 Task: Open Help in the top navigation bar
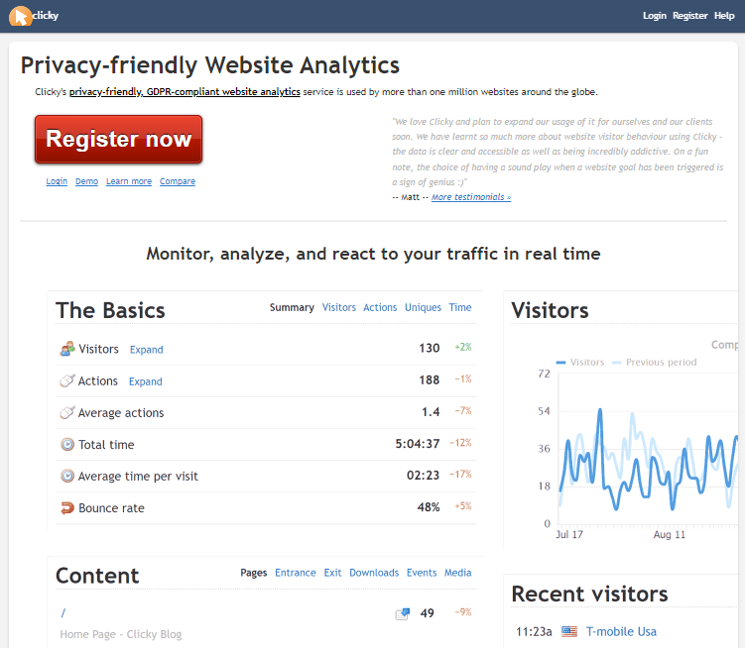point(724,16)
